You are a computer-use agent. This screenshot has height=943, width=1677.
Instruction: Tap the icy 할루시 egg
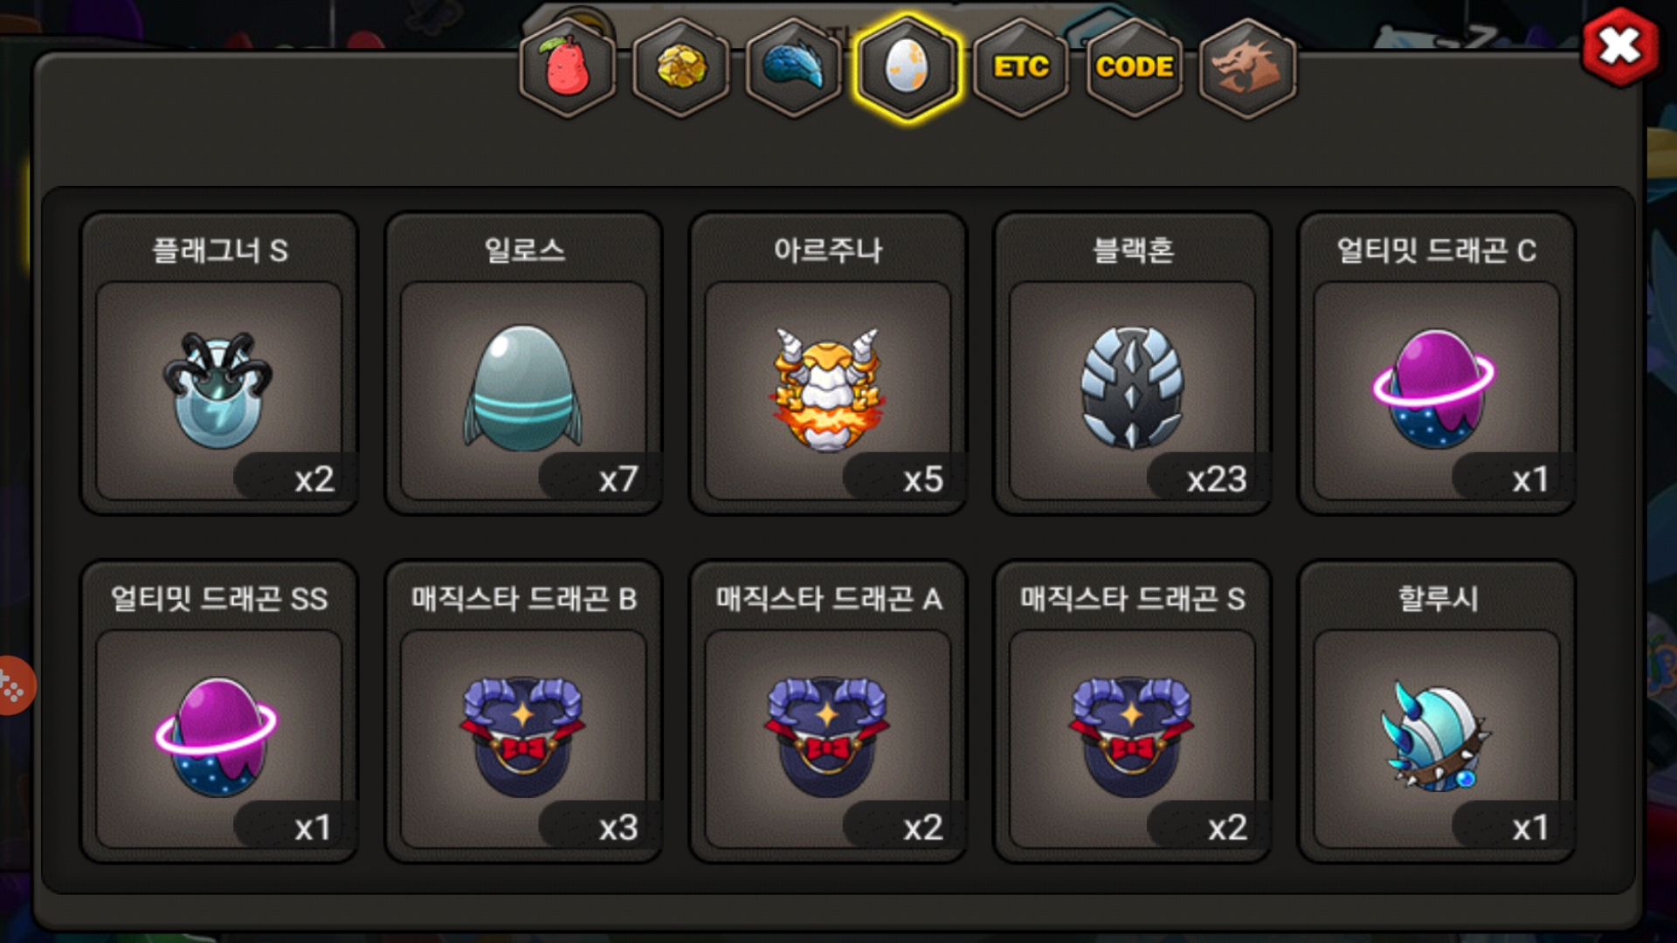tap(1437, 712)
